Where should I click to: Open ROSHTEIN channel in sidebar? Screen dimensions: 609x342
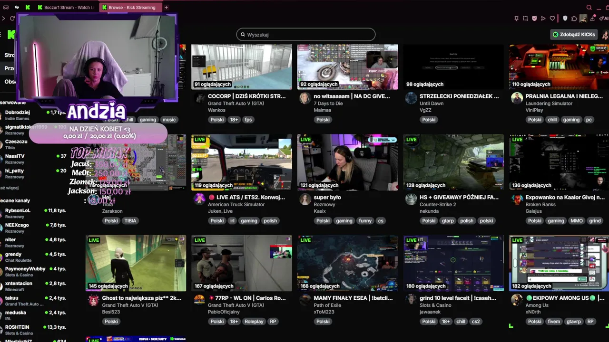point(33,330)
